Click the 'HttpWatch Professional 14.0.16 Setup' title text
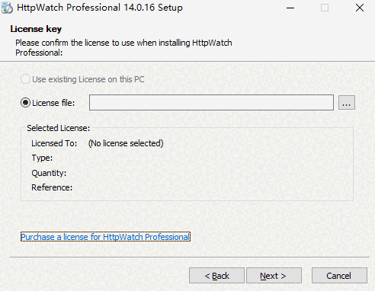Screen dimensions: 375x291 (x=100, y=8)
